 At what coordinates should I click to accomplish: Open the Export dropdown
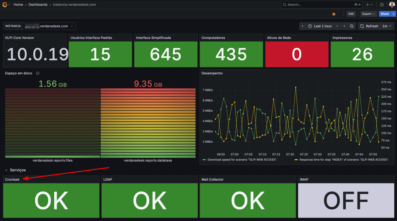pyautogui.click(x=368, y=14)
